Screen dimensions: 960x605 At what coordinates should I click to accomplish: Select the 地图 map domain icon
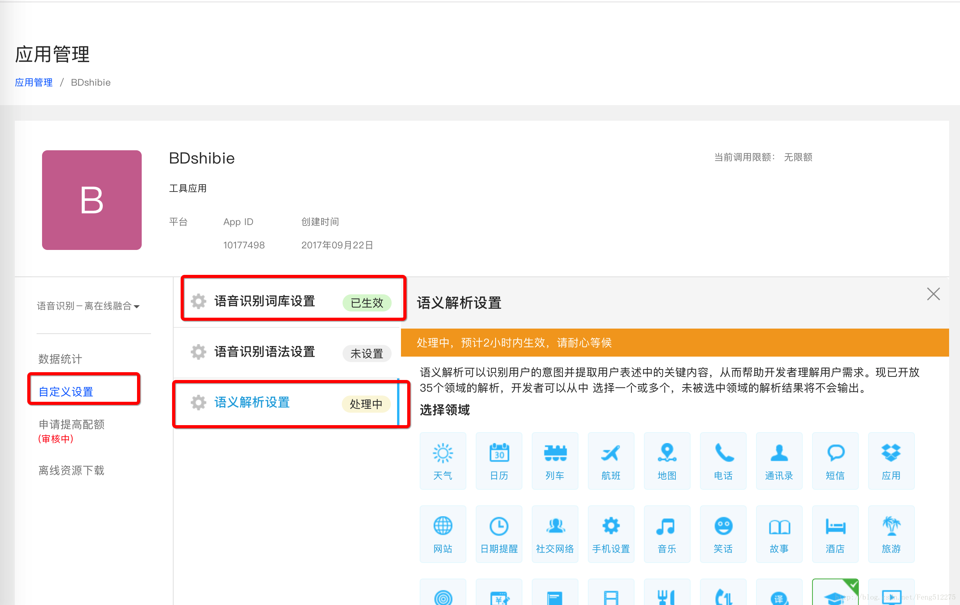tap(667, 461)
